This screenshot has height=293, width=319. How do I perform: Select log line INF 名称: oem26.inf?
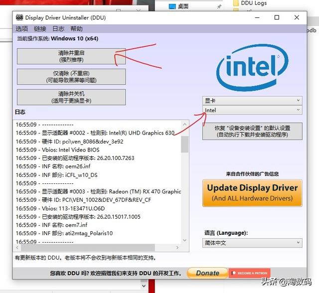(53, 166)
